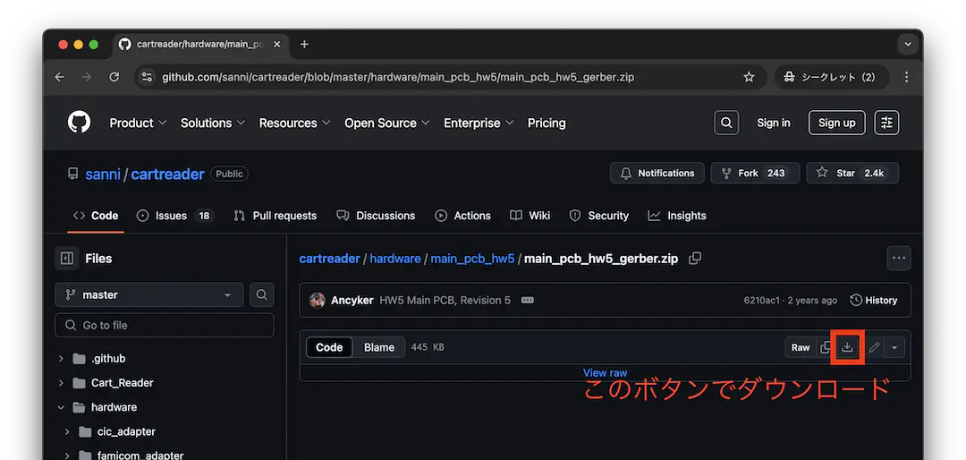Fork the repository with Fork 243 button

[755, 174]
